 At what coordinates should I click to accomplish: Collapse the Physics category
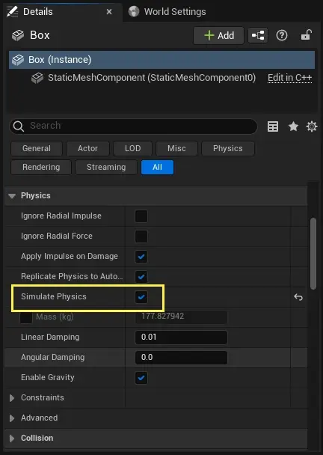pos(12,196)
